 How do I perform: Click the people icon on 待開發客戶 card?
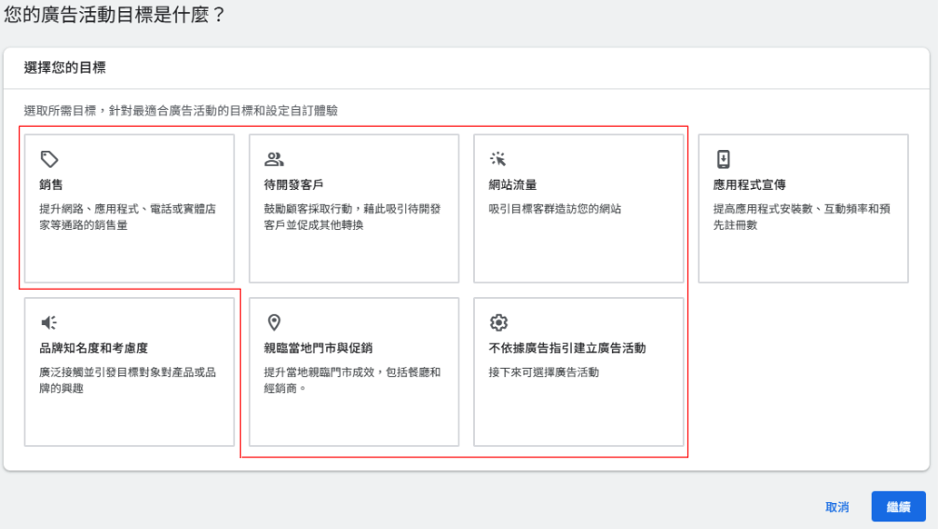point(274,158)
